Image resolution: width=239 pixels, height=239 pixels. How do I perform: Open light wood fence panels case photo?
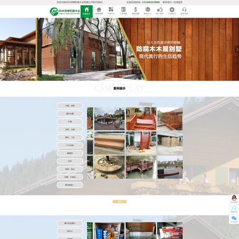click(170, 143)
